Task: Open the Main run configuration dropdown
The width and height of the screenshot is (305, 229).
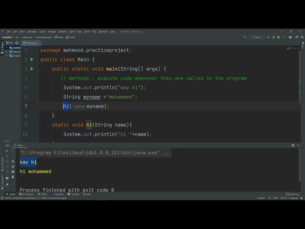Action: [257, 37]
